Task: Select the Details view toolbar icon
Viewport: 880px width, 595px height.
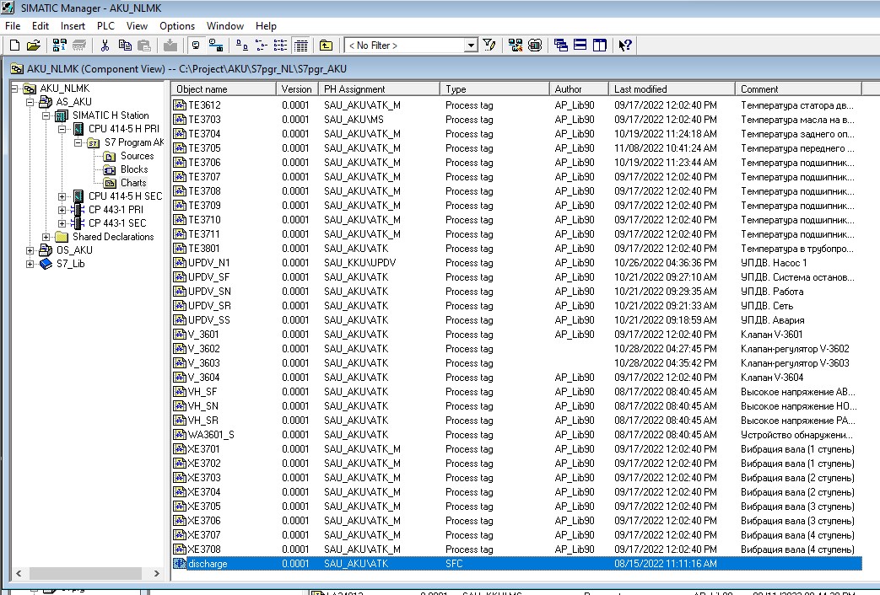Action: click(x=301, y=46)
